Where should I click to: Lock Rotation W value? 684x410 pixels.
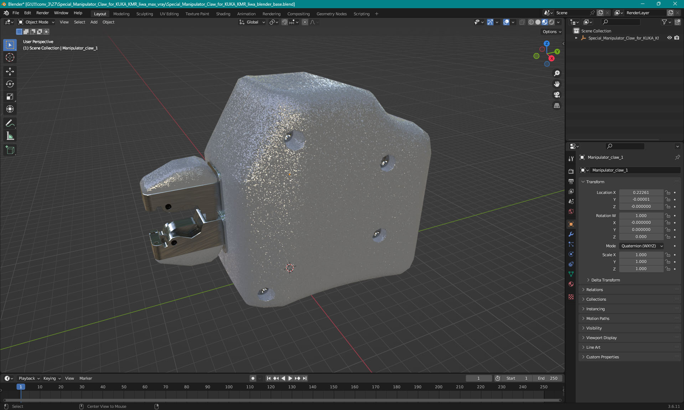coord(668,216)
